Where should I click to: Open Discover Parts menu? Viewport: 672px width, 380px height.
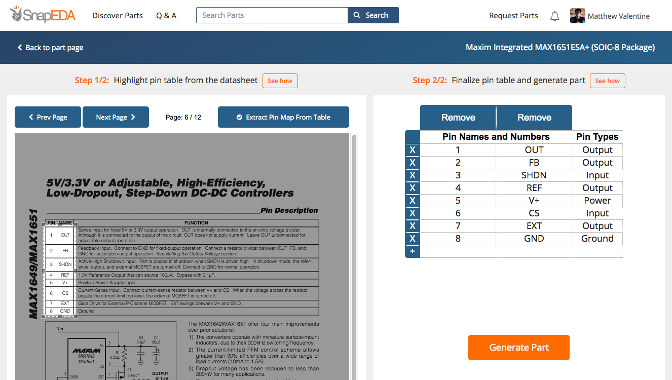(118, 15)
